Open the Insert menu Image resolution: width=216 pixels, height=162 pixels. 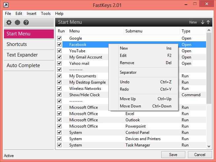pos(32,14)
